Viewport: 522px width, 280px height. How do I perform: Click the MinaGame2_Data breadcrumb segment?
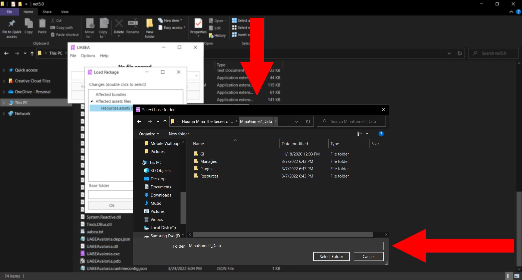tap(256, 122)
